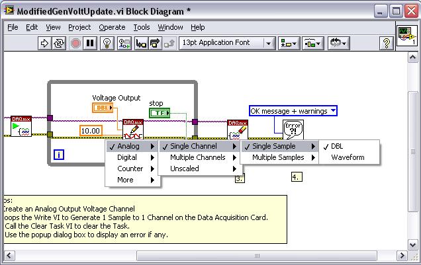The width and height of the screenshot is (421, 265).
Task: Click the Step Out button
Action: 169,43
